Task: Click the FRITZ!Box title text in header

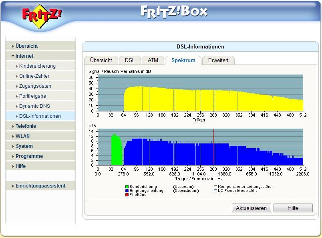Action: (174, 12)
